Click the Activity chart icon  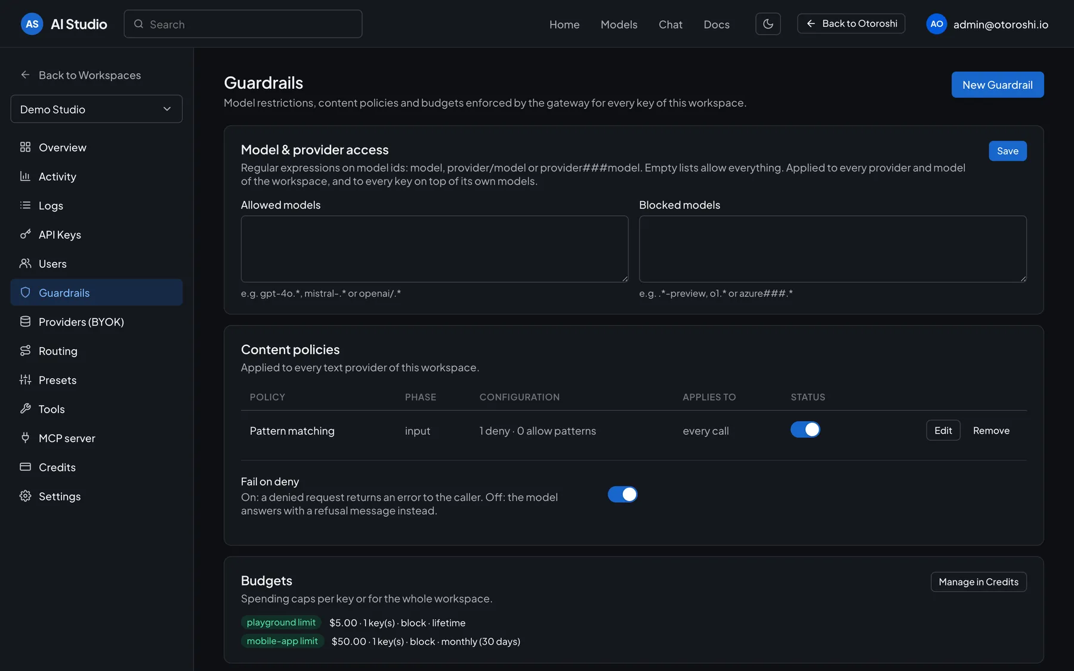click(x=25, y=176)
